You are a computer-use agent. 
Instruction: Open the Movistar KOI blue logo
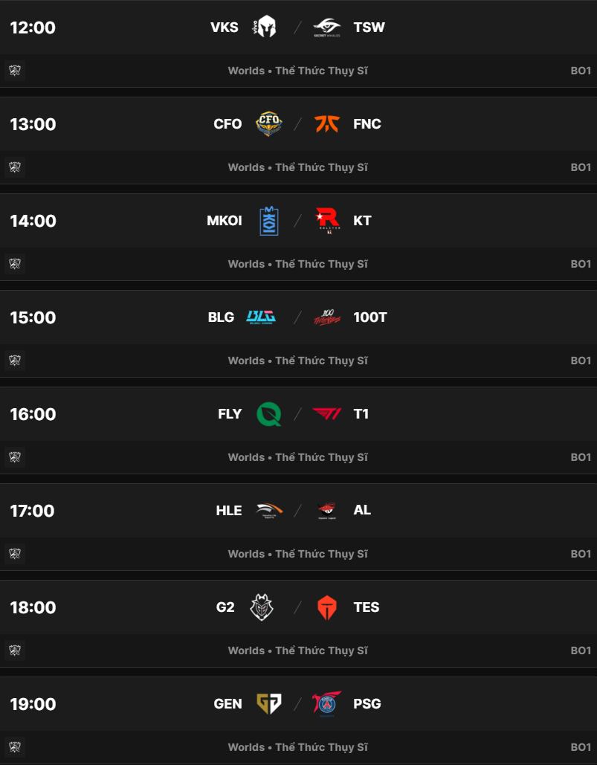click(x=268, y=221)
